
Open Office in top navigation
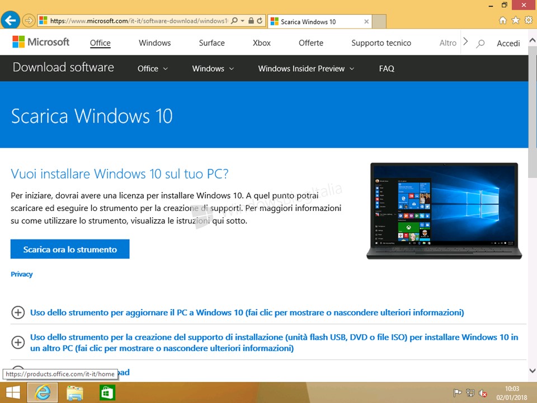pos(100,43)
